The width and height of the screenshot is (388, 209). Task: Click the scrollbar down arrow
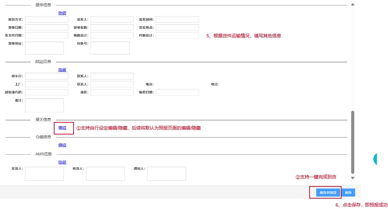pos(353,178)
